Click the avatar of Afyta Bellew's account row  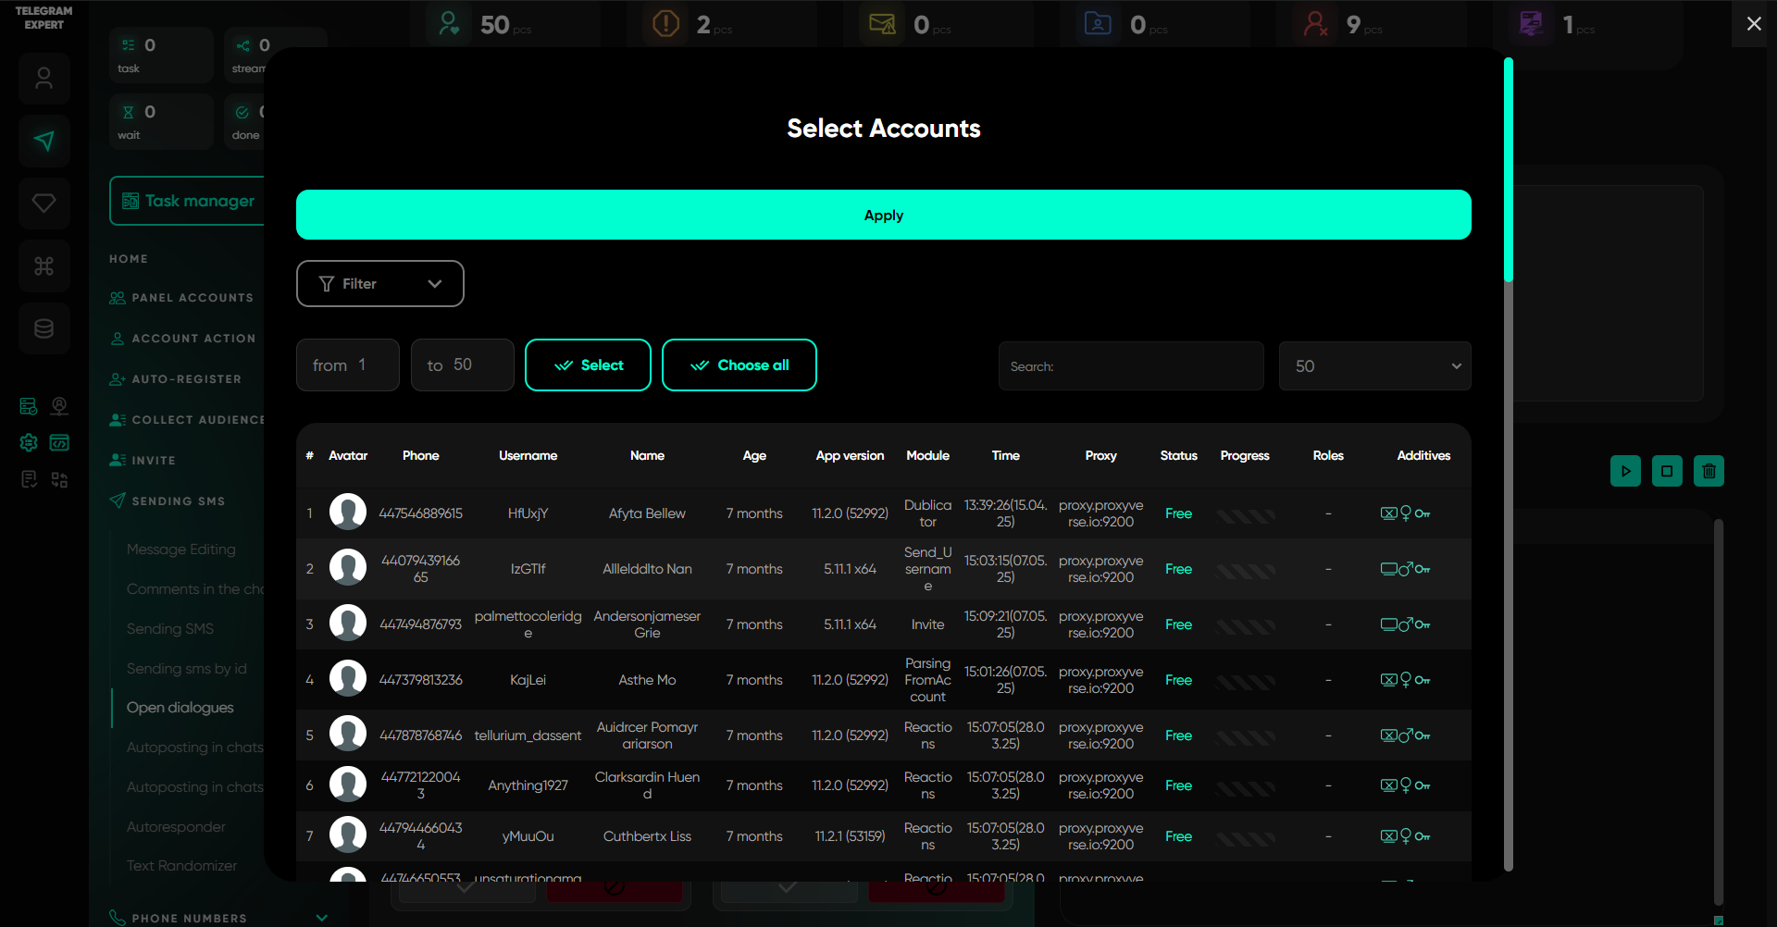coord(348,513)
